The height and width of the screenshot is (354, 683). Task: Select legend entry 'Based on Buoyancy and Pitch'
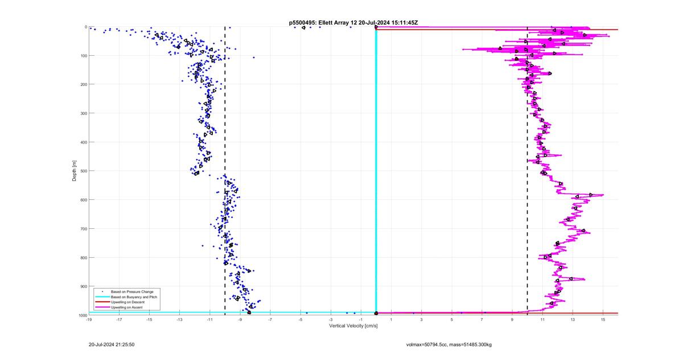coord(134,297)
